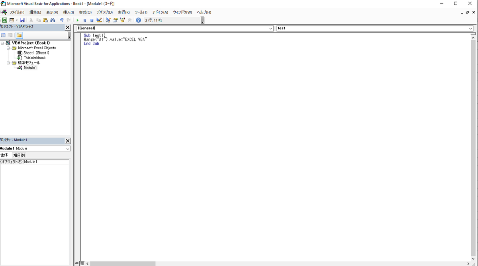
Task: Click the Insert UserForm toolbar icon
Action: [x=12, y=20]
